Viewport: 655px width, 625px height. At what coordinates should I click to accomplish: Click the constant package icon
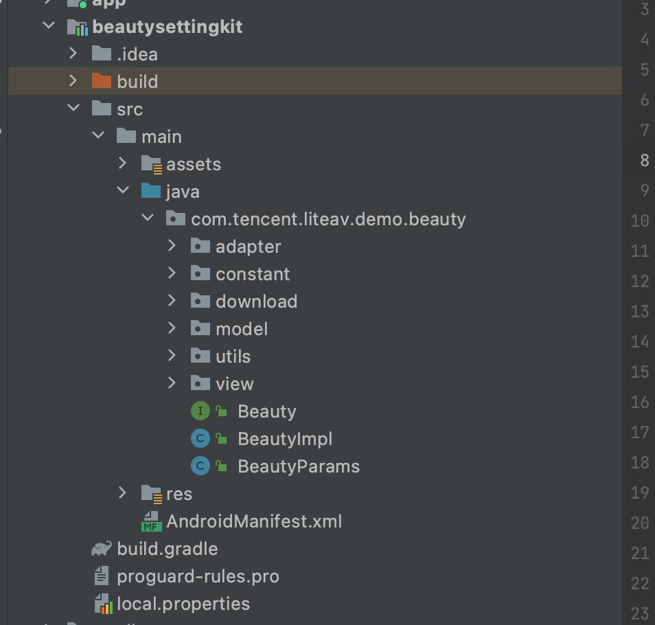(200, 273)
